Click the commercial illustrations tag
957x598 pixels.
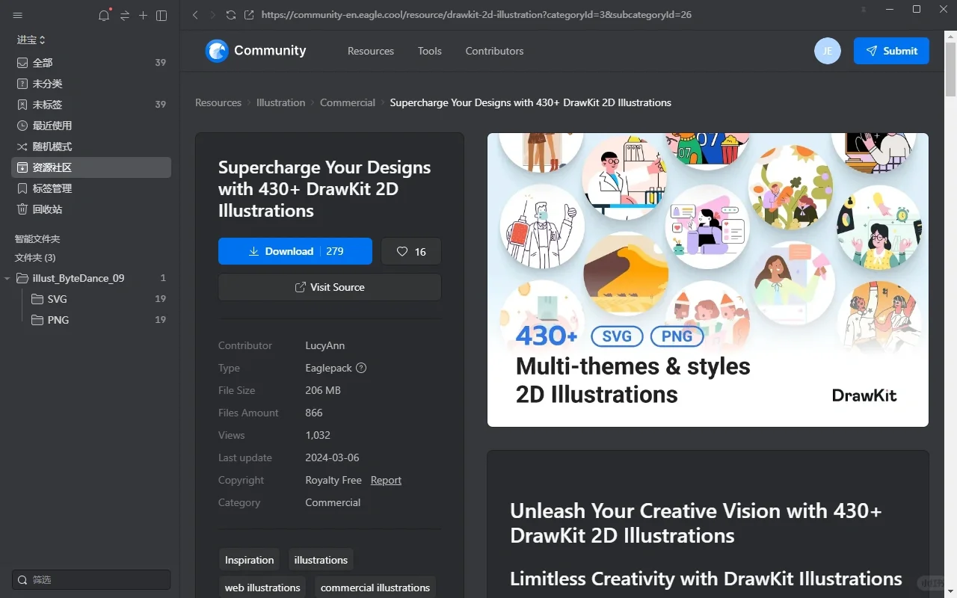[x=375, y=588]
